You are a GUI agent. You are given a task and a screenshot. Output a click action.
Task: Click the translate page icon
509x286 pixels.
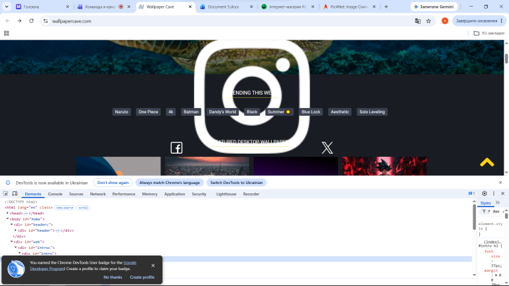[x=418, y=21]
